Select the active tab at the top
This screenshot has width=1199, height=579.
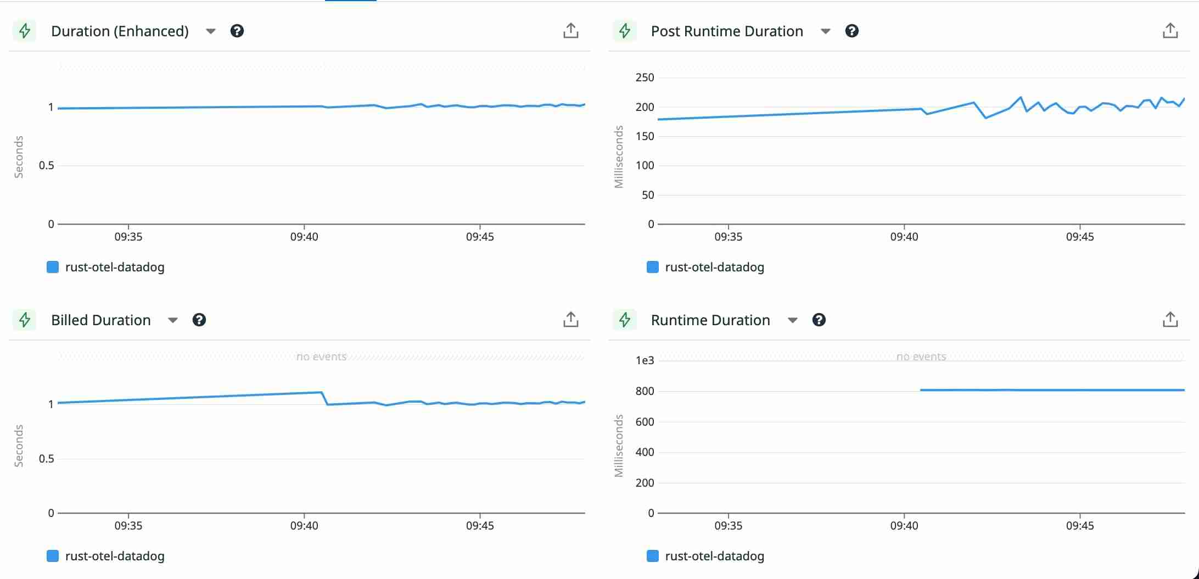pyautogui.click(x=351, y=2)
